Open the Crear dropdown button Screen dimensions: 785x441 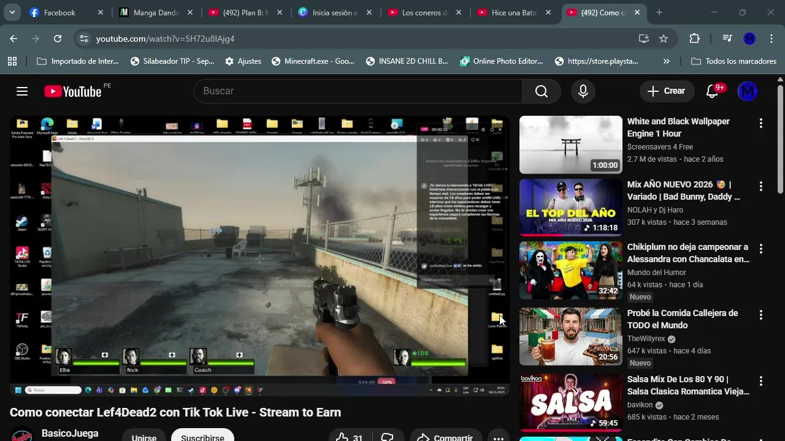667,91
